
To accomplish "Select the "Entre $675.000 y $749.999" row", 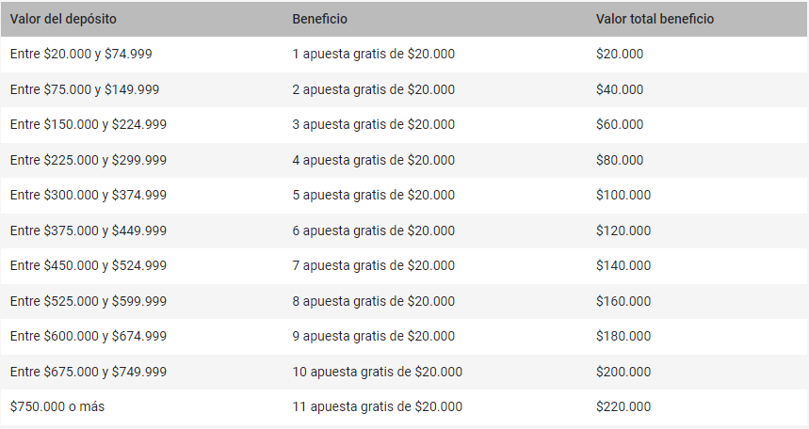I will (x=89, y=372).
